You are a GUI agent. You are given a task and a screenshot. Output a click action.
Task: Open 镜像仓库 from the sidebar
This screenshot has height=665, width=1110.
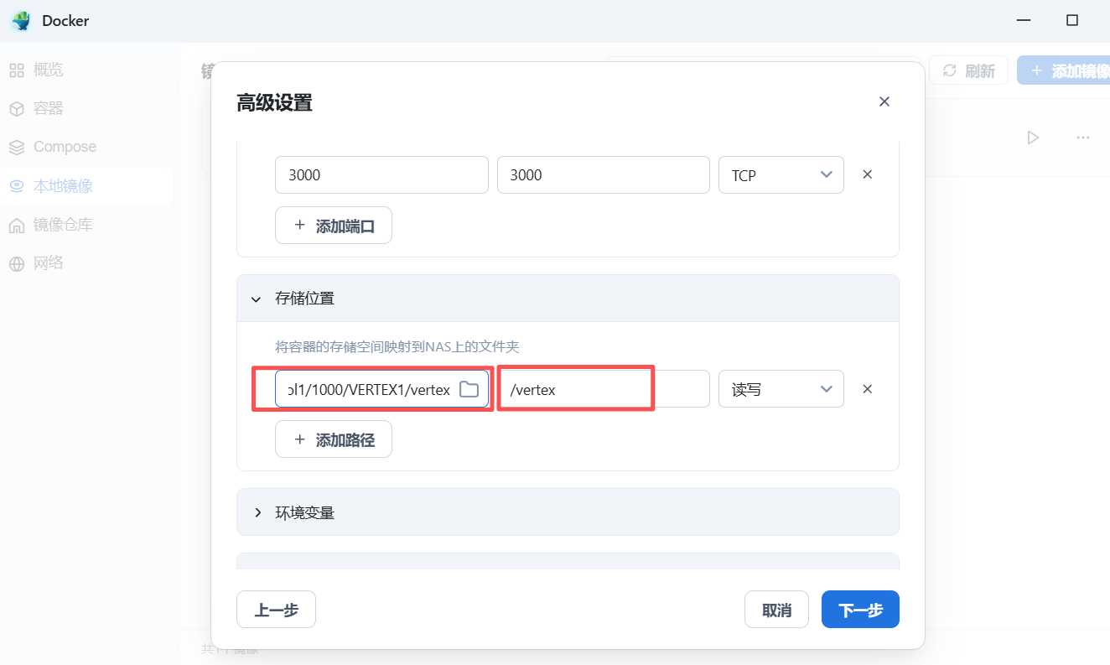pyautogui.click(x=62, y=225)
